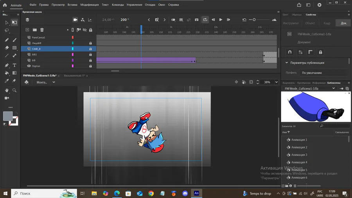Select the Line tool
The image size is (352, 198).
pyautogui.click(x=7, y=56)
